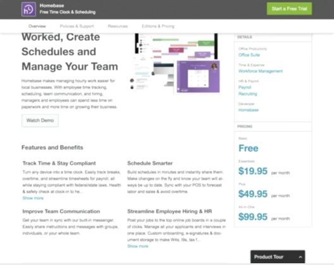Open the Product Tour panel

[278, 257]
